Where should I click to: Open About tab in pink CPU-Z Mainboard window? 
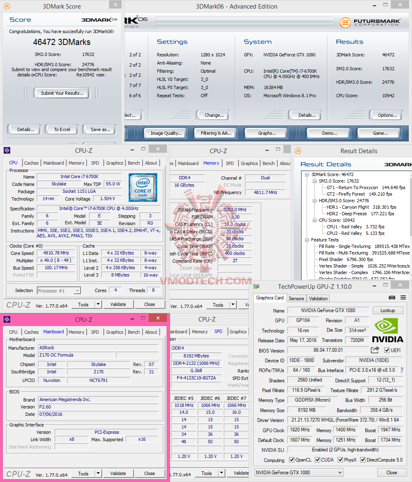[151, 332]
